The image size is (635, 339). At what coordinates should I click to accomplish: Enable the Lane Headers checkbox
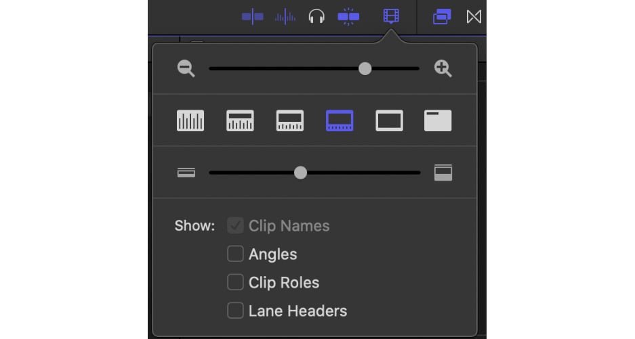[235, 311]
